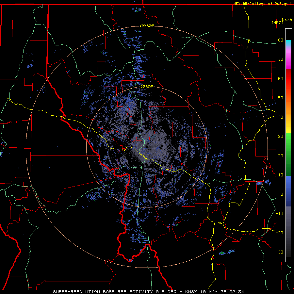Image resolution: width=294 pixels, height=294 pixels.
Task: Click the 20 dBZ scale value
Action: pos(281,155)
